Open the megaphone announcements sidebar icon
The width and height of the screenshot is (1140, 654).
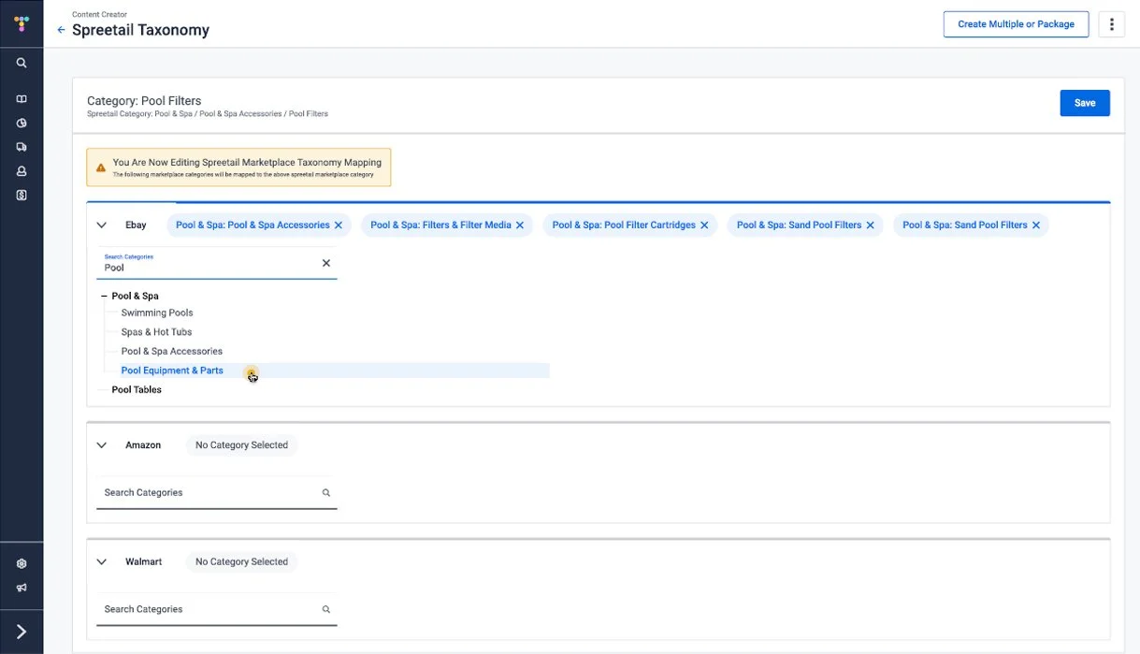22,589
